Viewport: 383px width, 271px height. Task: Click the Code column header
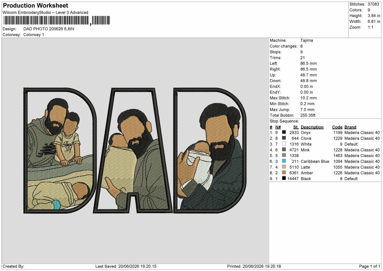tap(337, 127)
